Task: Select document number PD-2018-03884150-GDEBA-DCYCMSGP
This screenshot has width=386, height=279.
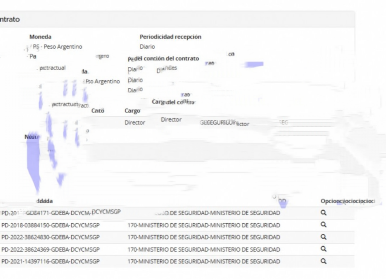Action: [x=51, y=225]
